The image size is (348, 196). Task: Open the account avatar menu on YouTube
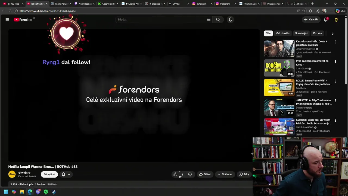(x=336, y=20)
